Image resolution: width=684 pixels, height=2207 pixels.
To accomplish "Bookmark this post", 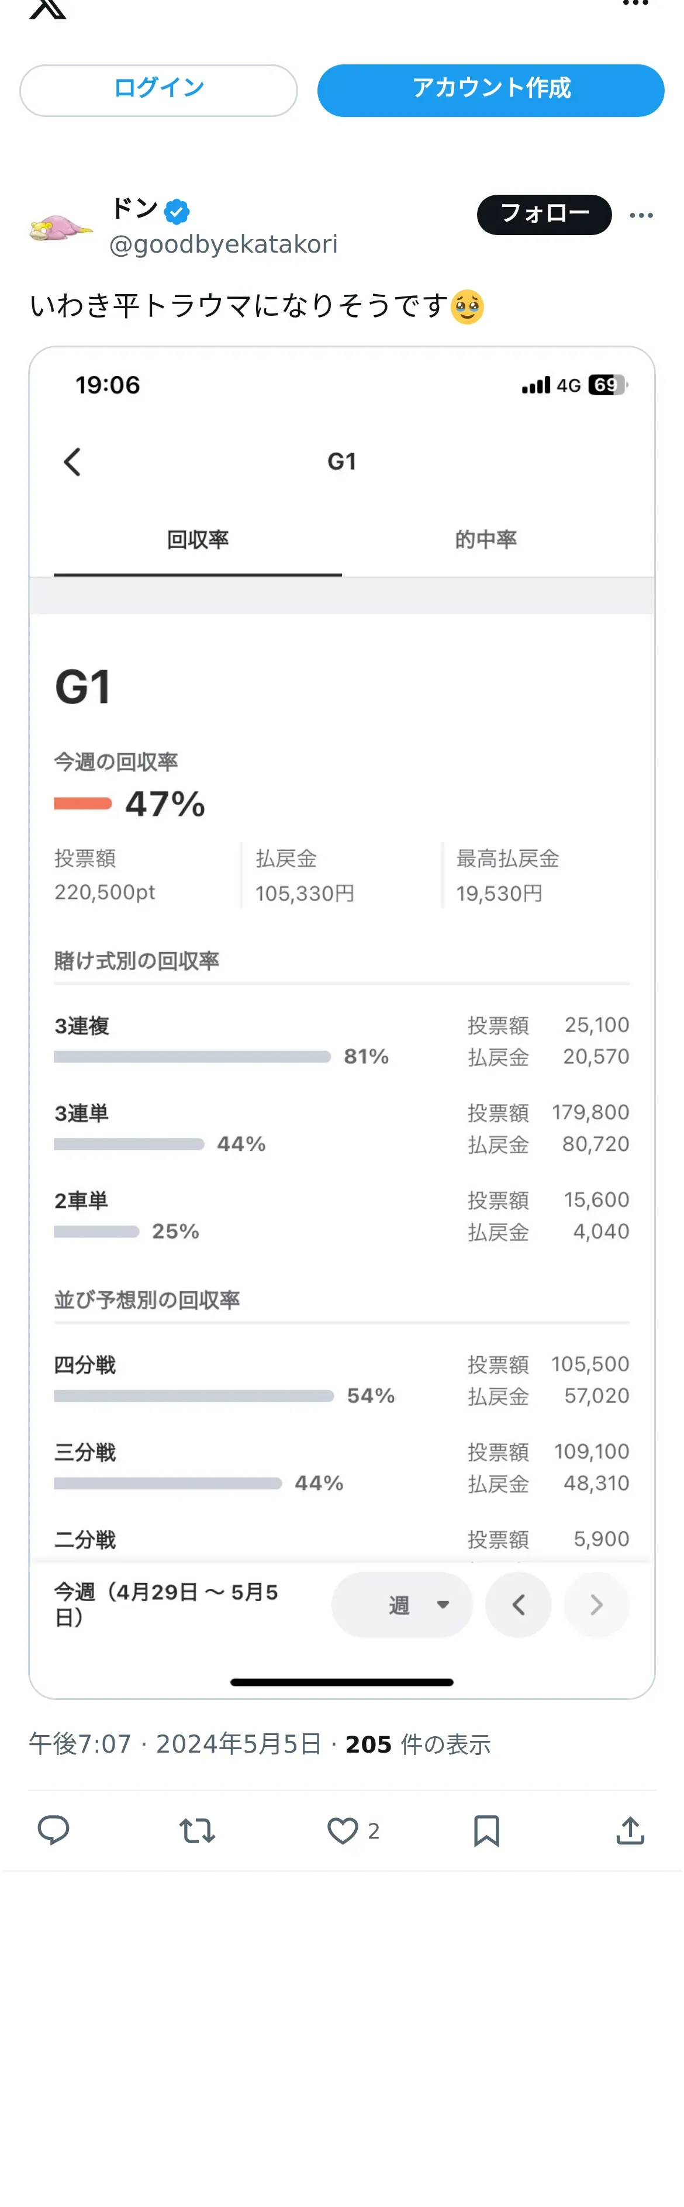I will pos(486,1830).
